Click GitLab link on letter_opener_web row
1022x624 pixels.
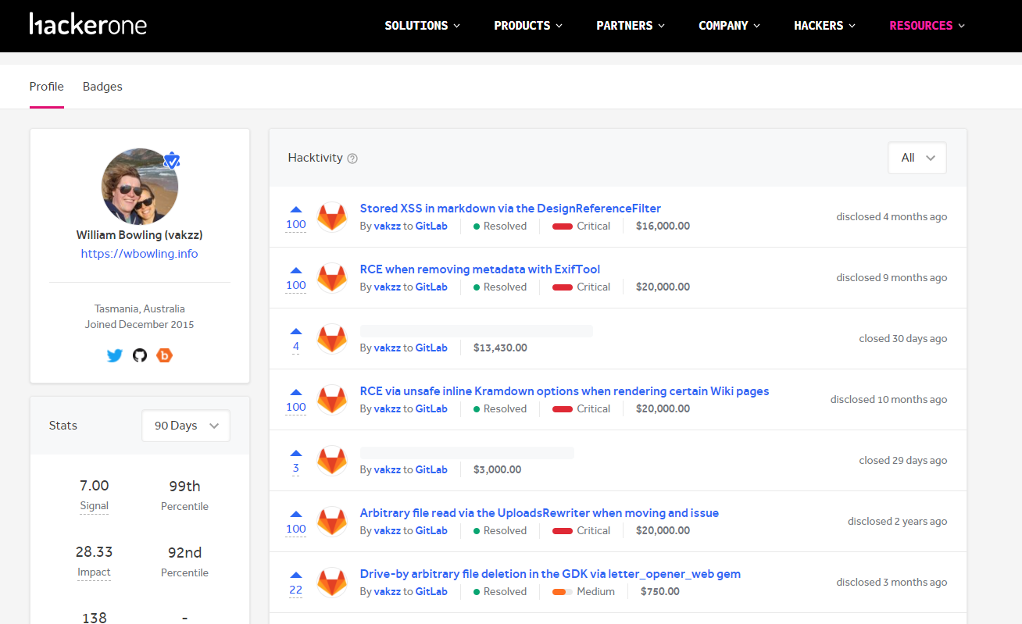431,592
